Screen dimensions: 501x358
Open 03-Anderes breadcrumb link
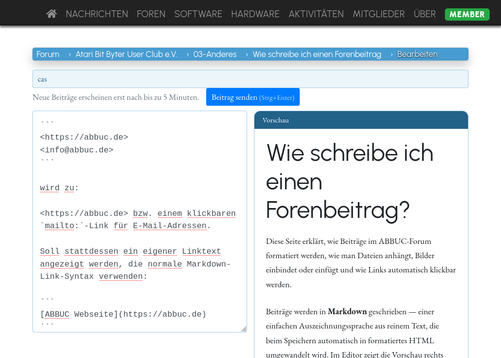(215, 54)
